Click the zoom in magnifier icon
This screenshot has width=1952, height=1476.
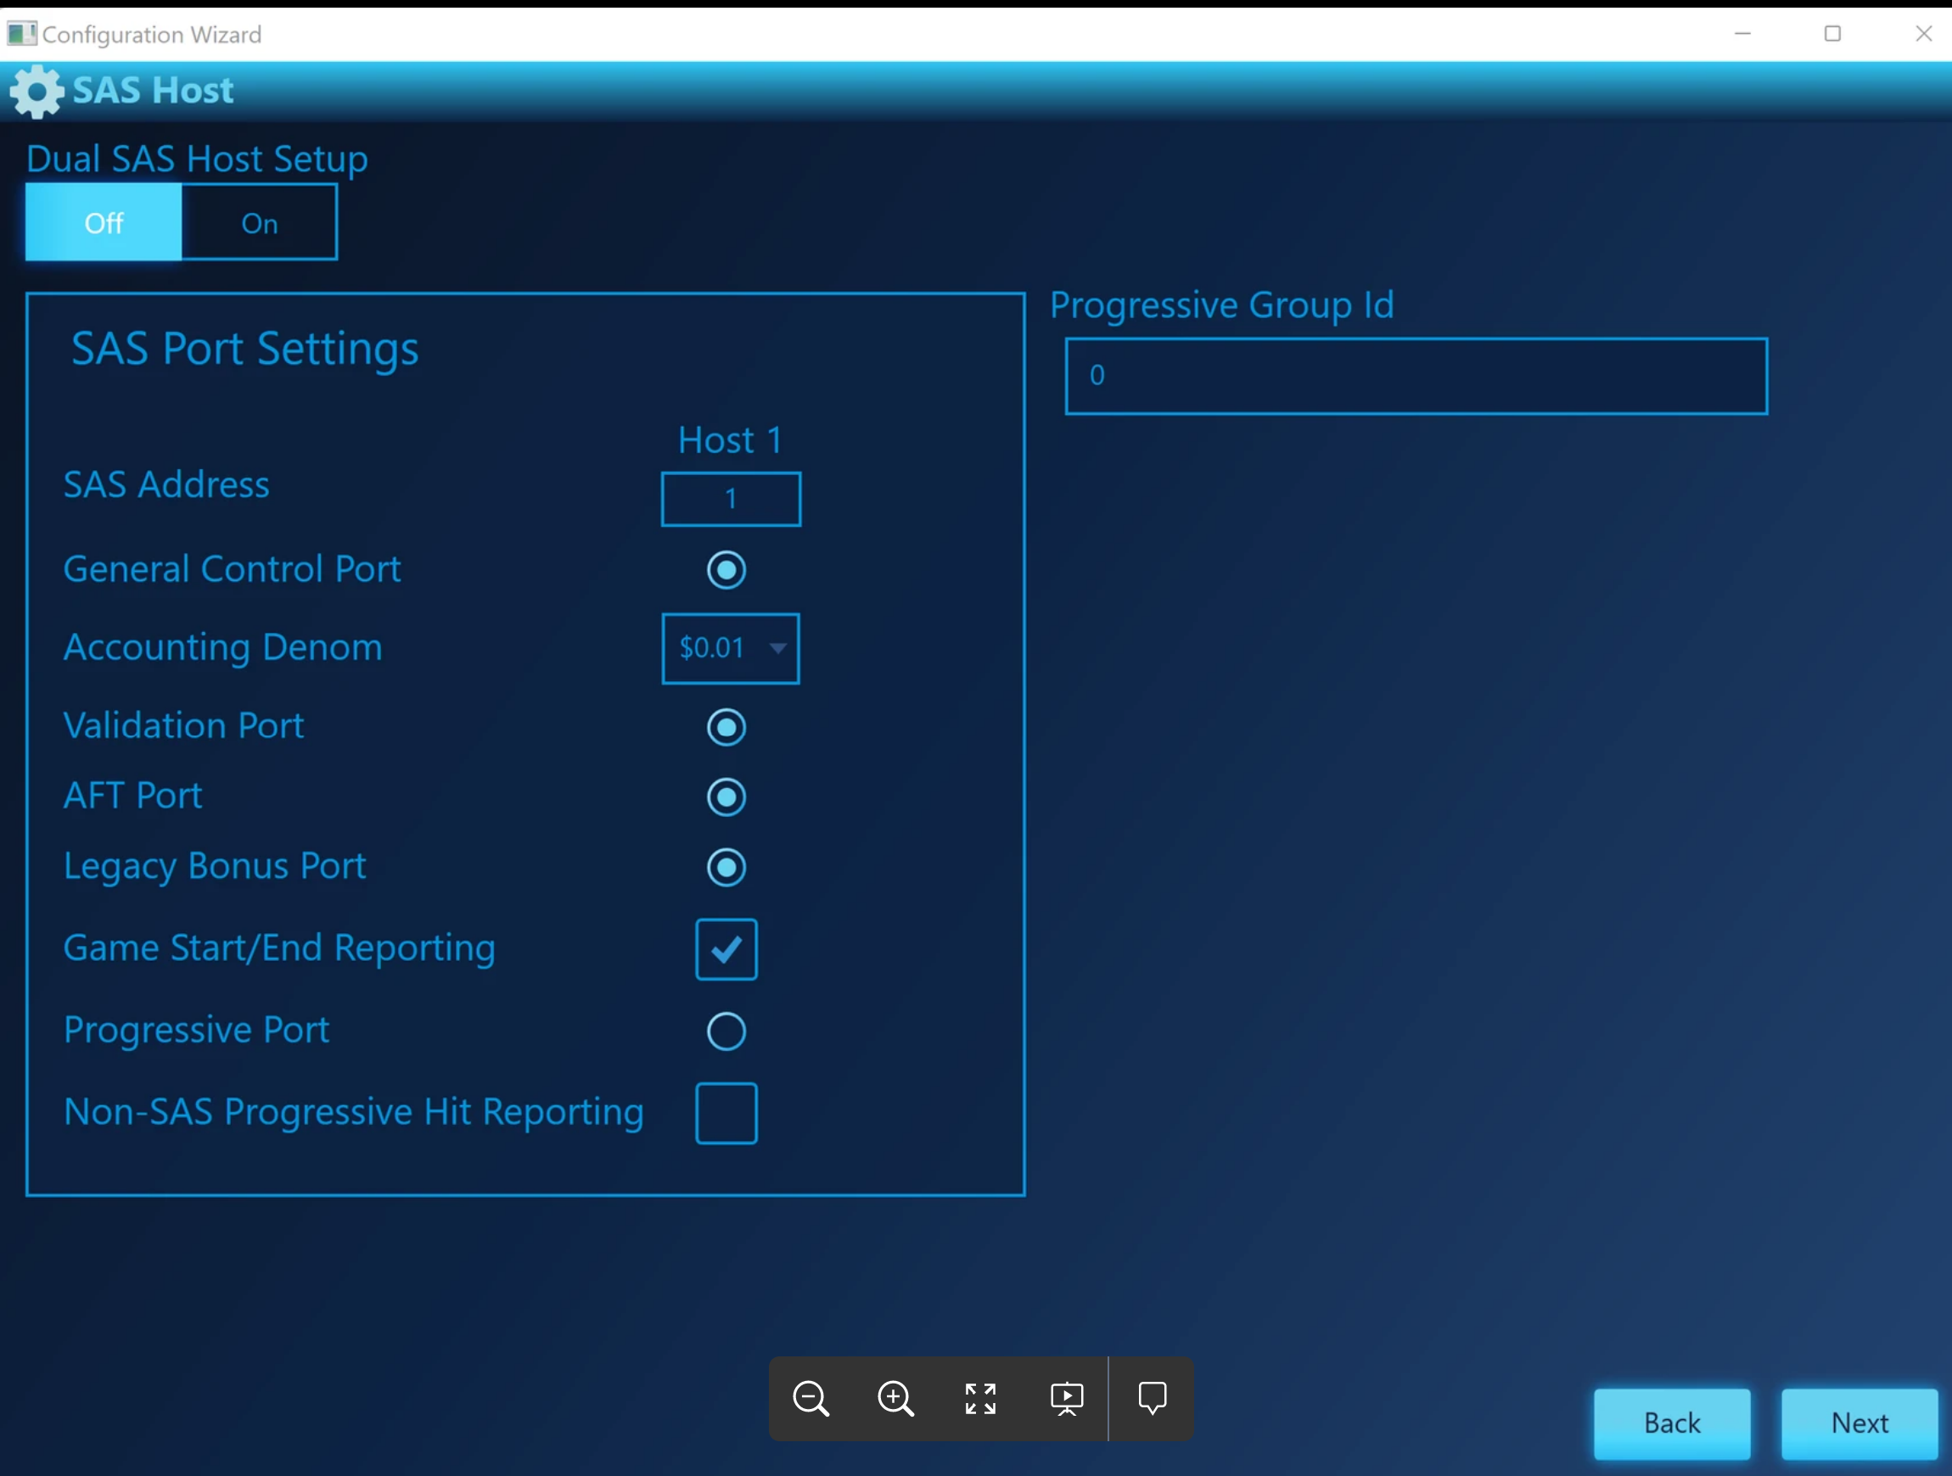[895, 1398]
